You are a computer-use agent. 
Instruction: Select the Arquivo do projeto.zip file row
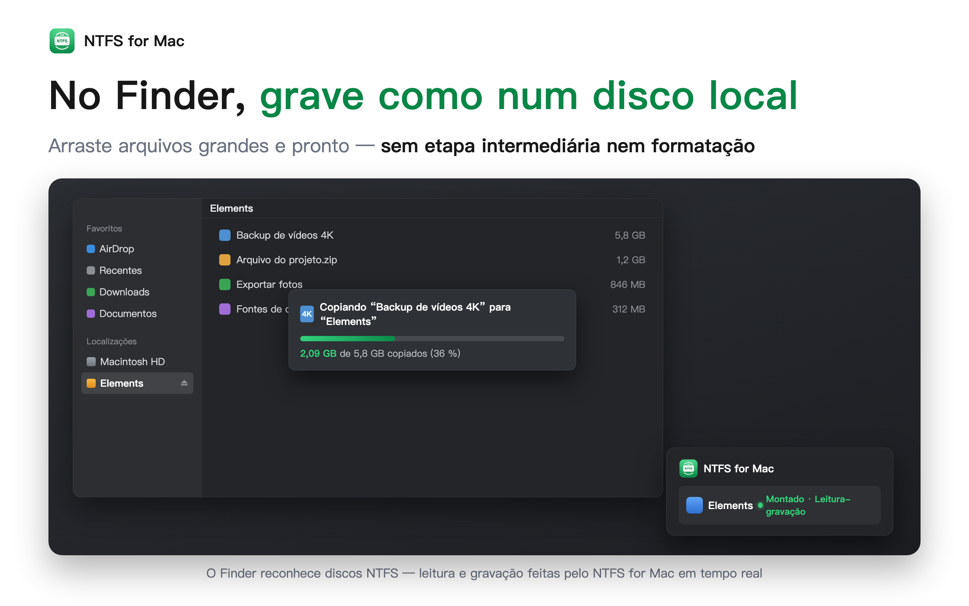tap(432, 260)
